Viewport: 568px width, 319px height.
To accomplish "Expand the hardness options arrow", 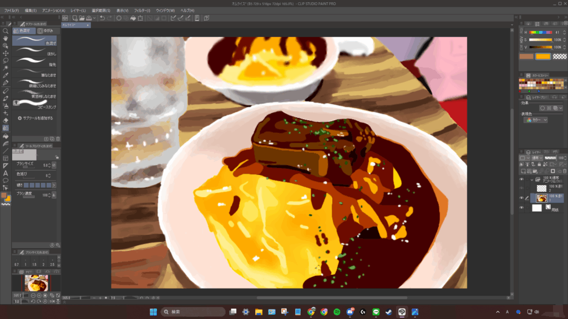I will pos(54,184).
